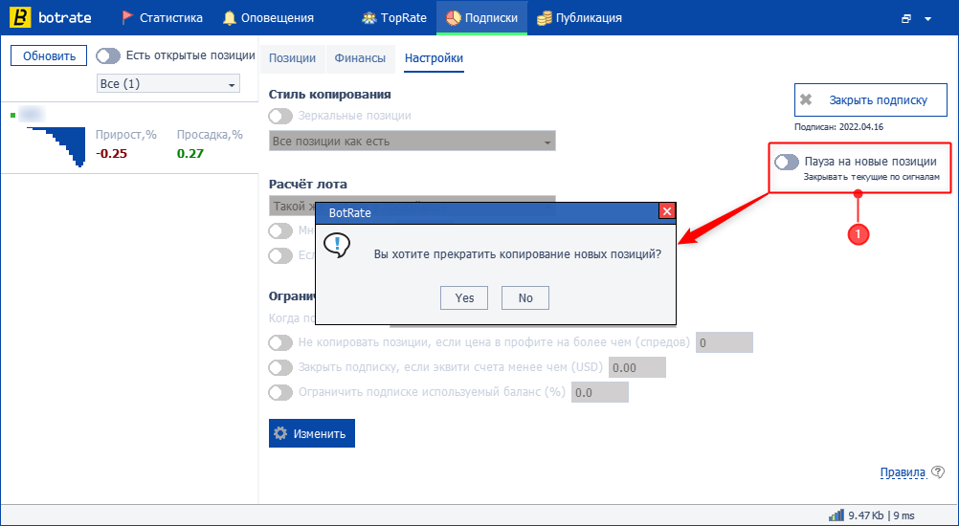Click the X icon in Закрыть подписку

coord(806,100)
